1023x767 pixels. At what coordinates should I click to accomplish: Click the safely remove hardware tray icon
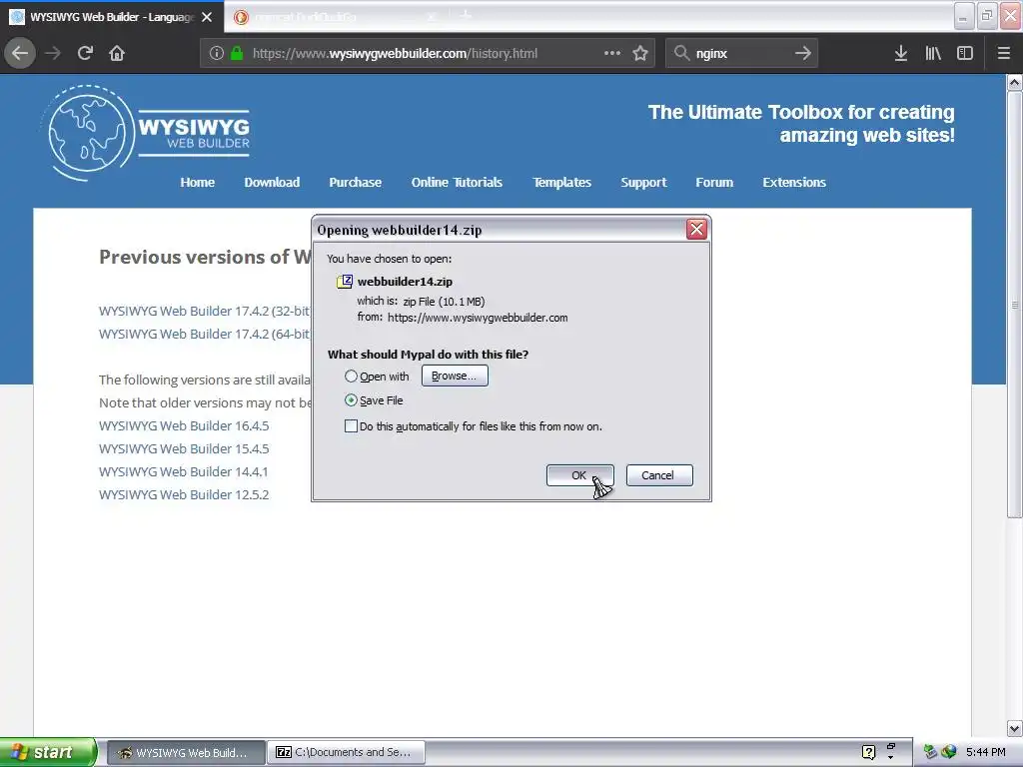930,752
